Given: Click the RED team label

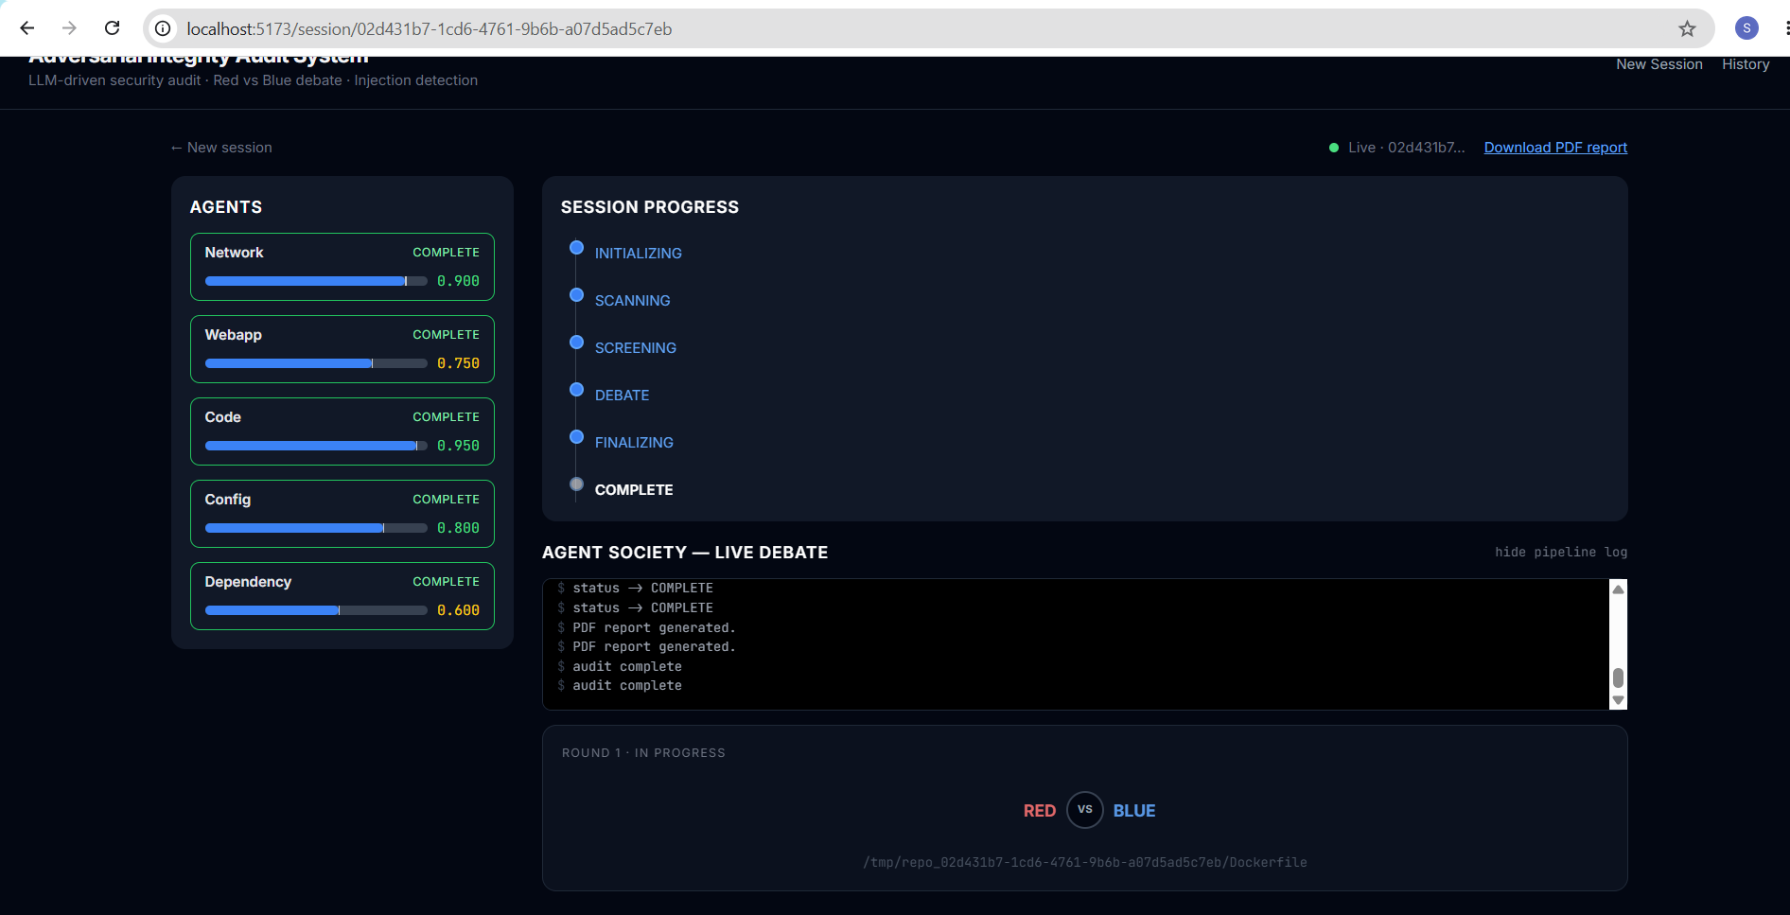Looking at the screenshot, I should pos(1039,811).
